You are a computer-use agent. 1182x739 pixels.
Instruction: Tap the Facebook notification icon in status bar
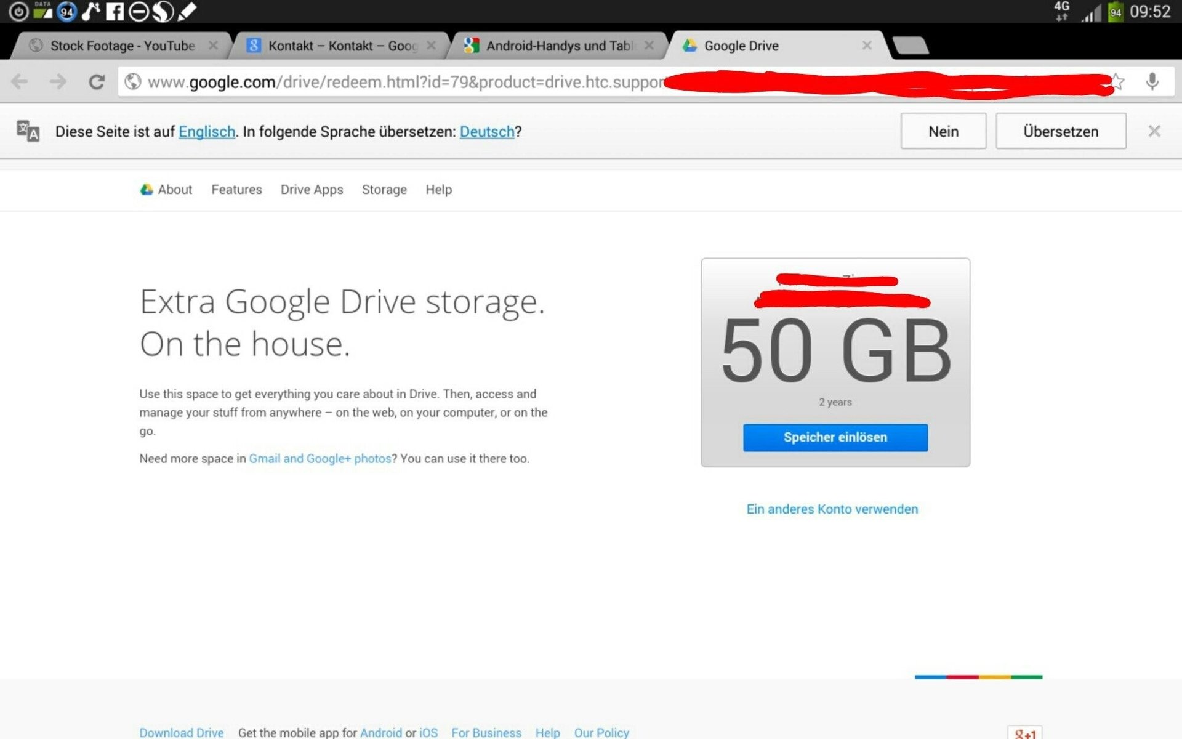(115, 11)
